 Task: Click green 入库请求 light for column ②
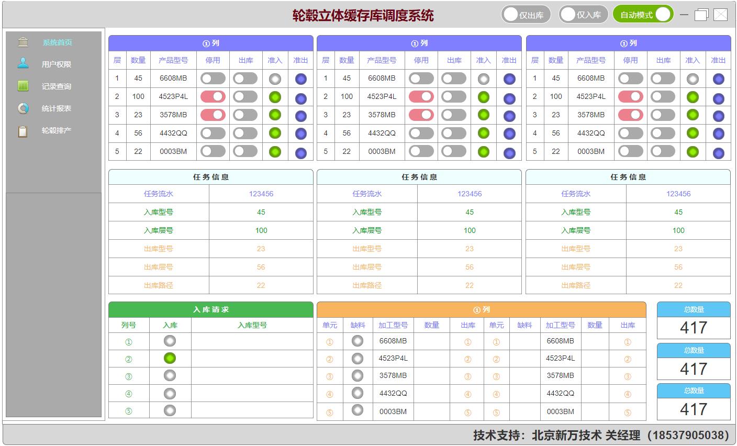(x=170, y=358)
